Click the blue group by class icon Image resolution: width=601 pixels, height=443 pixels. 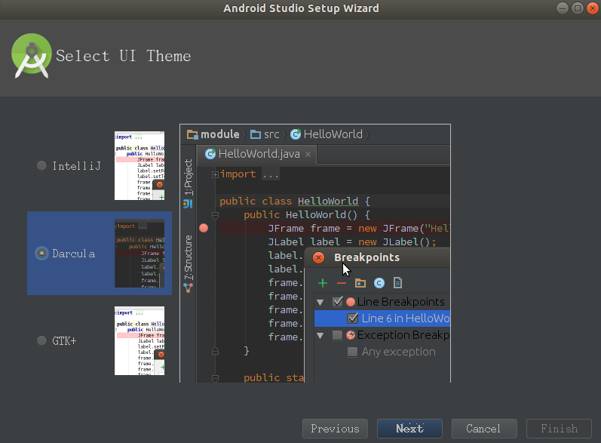(379, 283)
